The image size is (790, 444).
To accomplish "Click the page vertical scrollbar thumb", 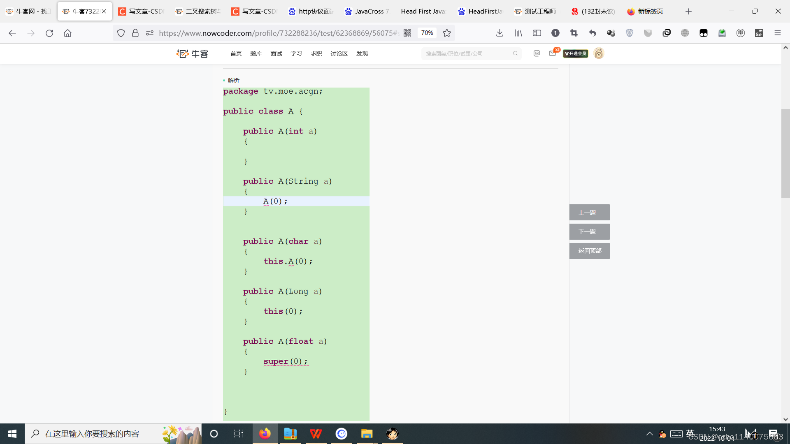I will coord(785,153).
